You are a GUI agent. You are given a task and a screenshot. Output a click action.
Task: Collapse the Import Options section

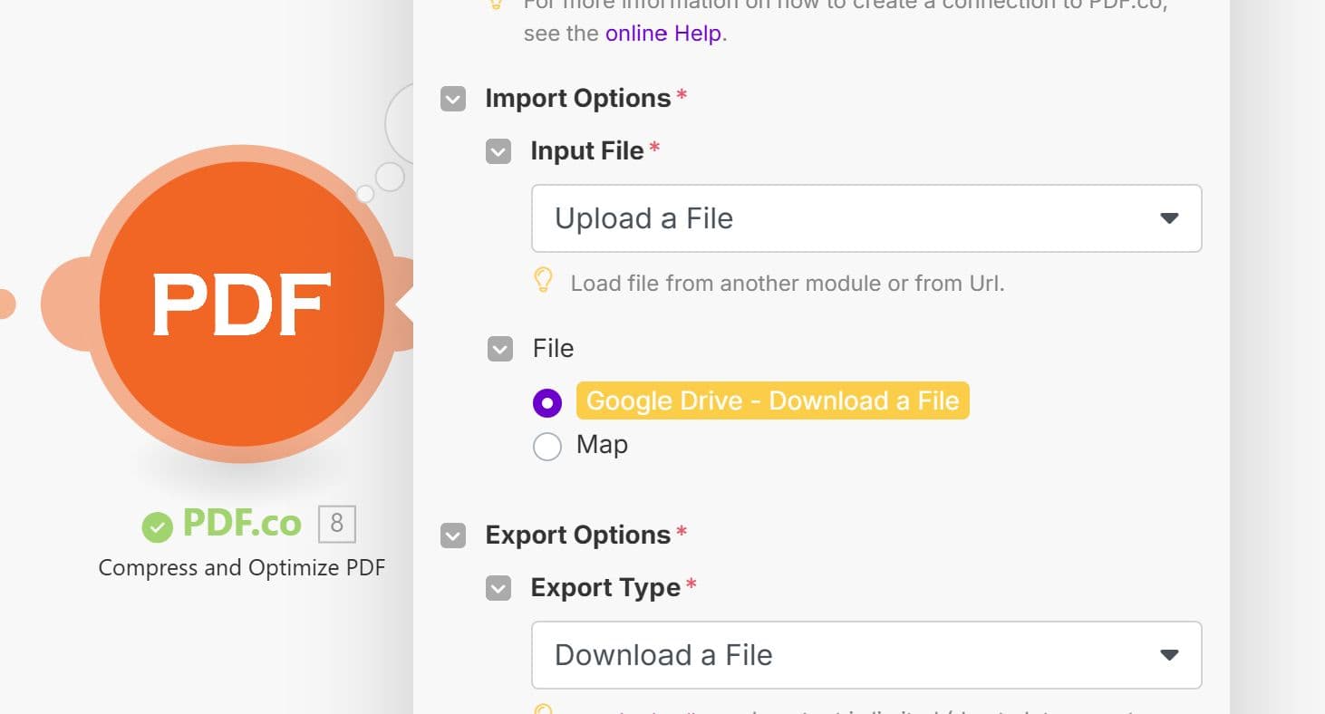452,99
